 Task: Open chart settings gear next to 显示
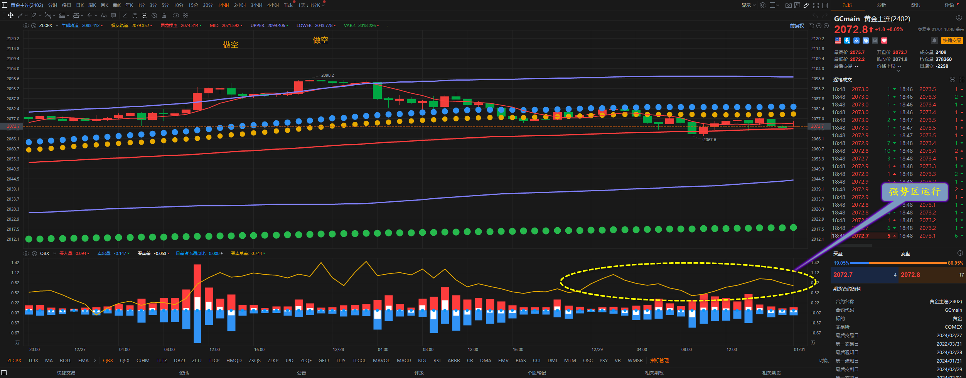point(762,5)
